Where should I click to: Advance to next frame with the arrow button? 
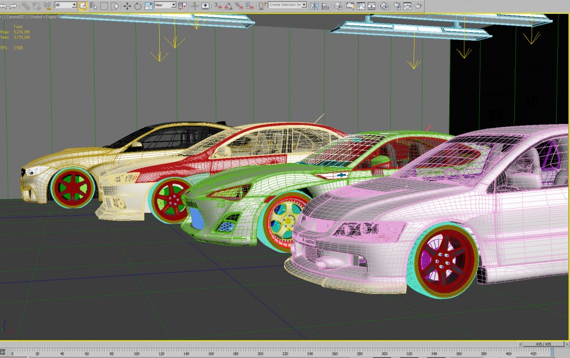(566, 344)
